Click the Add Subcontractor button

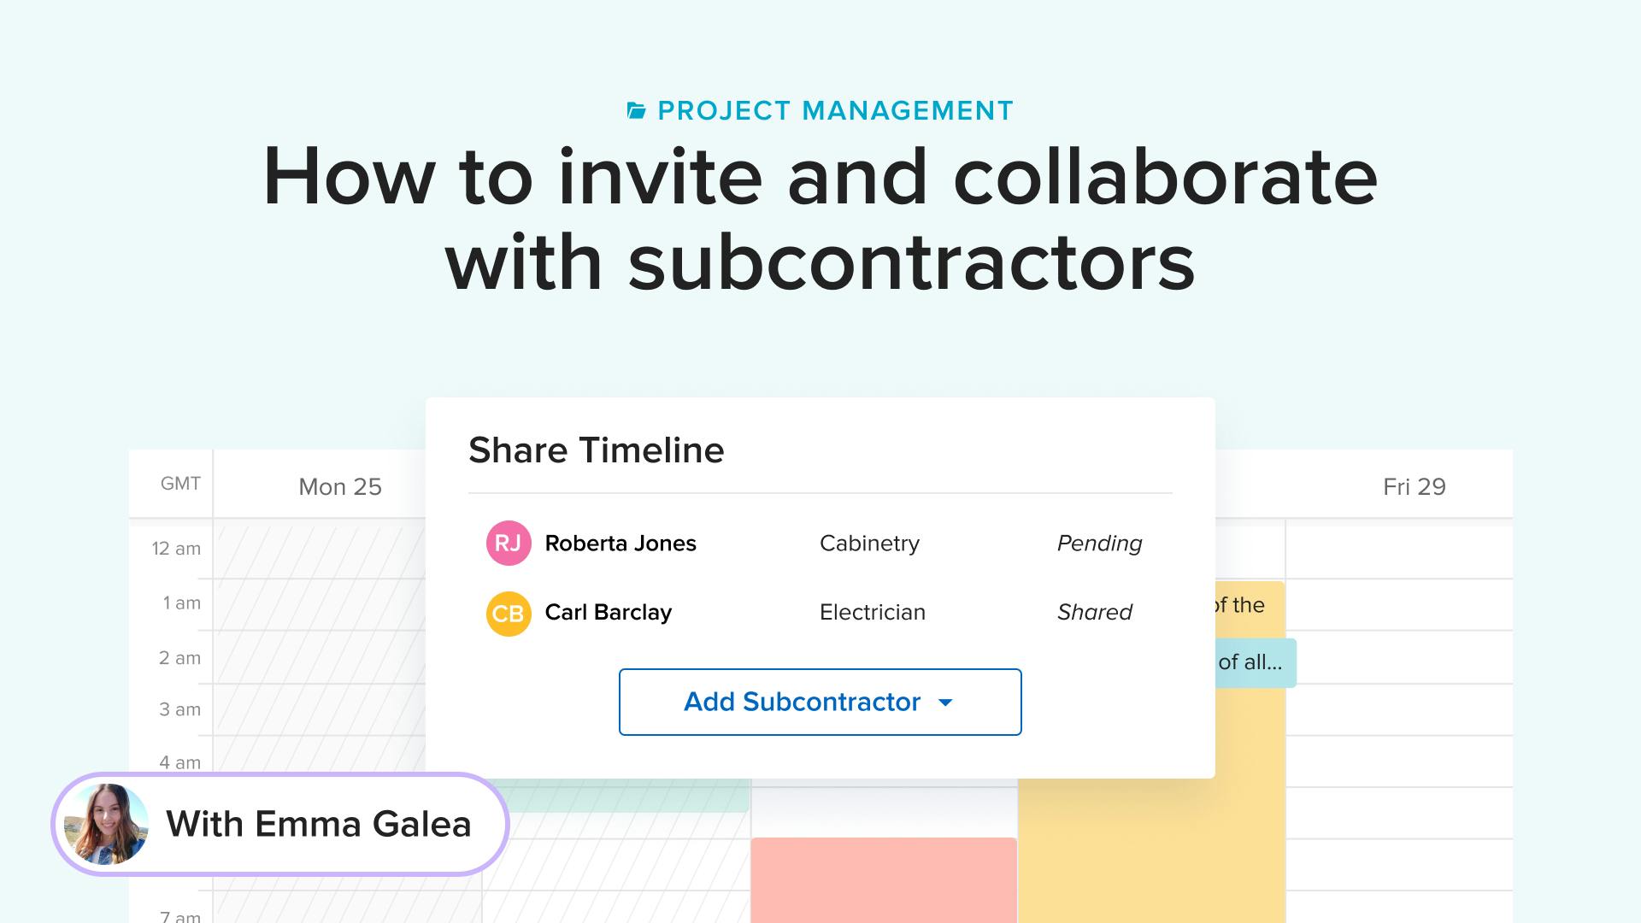coord(820,702)
